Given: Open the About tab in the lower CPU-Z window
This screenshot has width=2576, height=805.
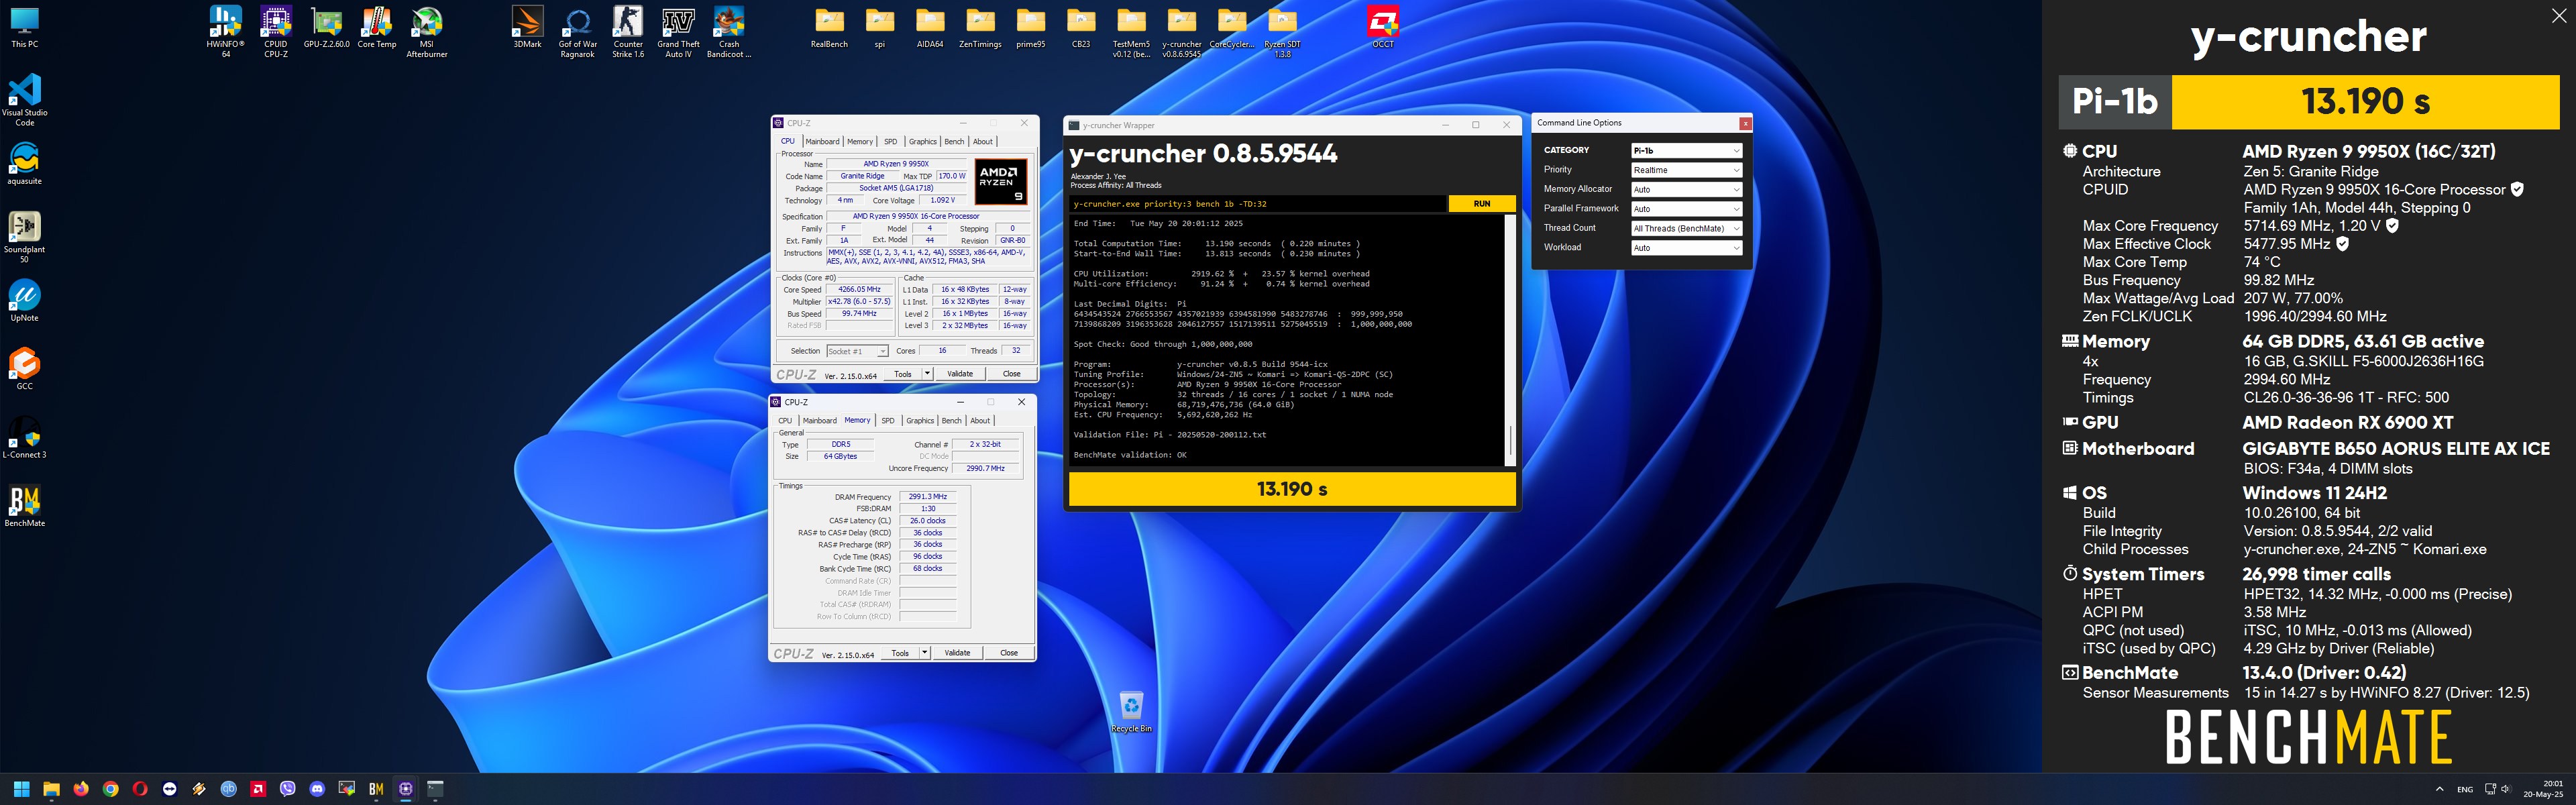Looking at the screenshot, I should point(980,420).
